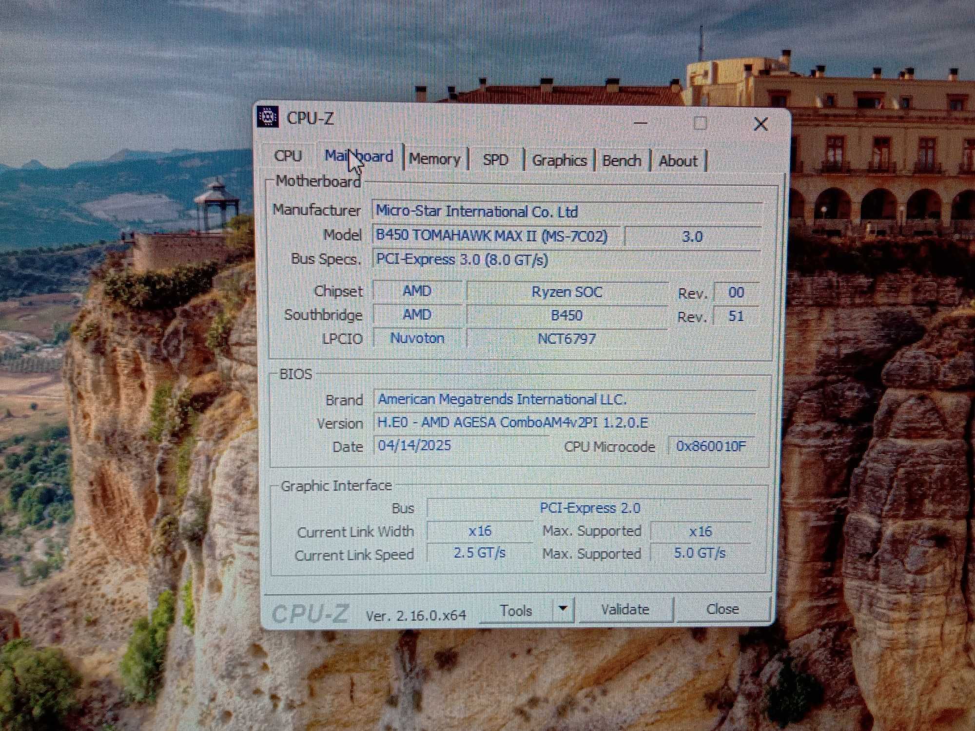Select the Mainboard tab

pyautogui.click(x=359, y=156)
